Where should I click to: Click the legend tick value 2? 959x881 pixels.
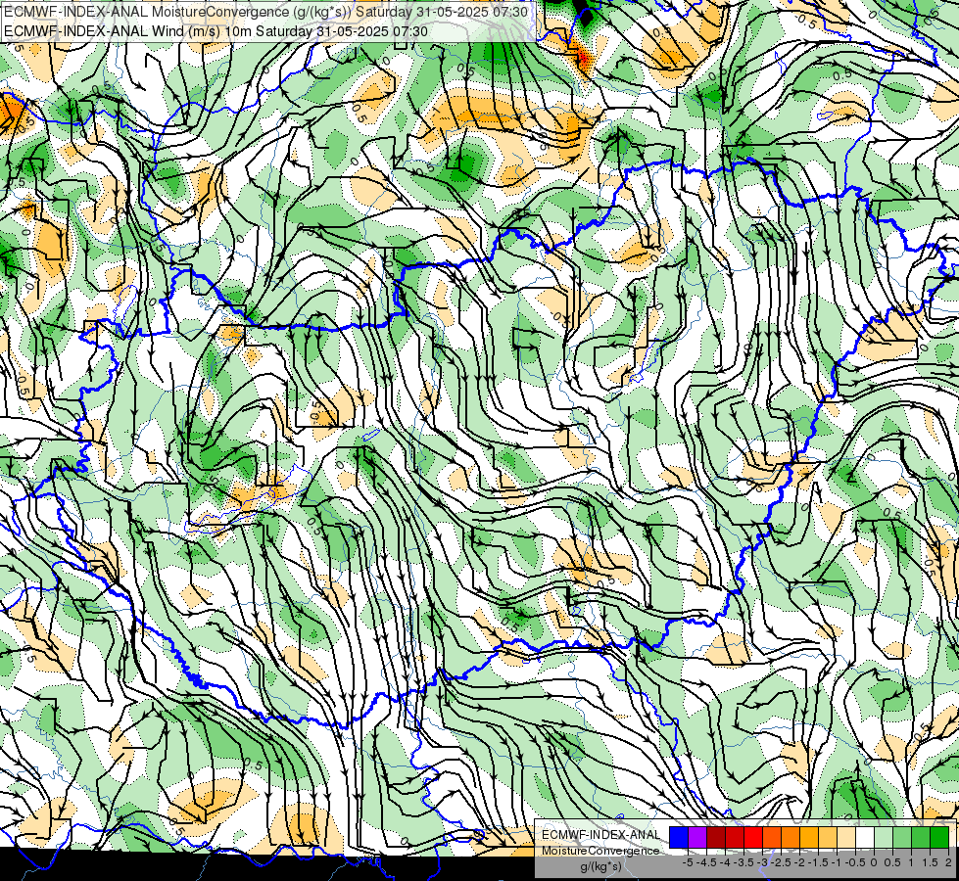pyautogui.click(x=948, y=862)
